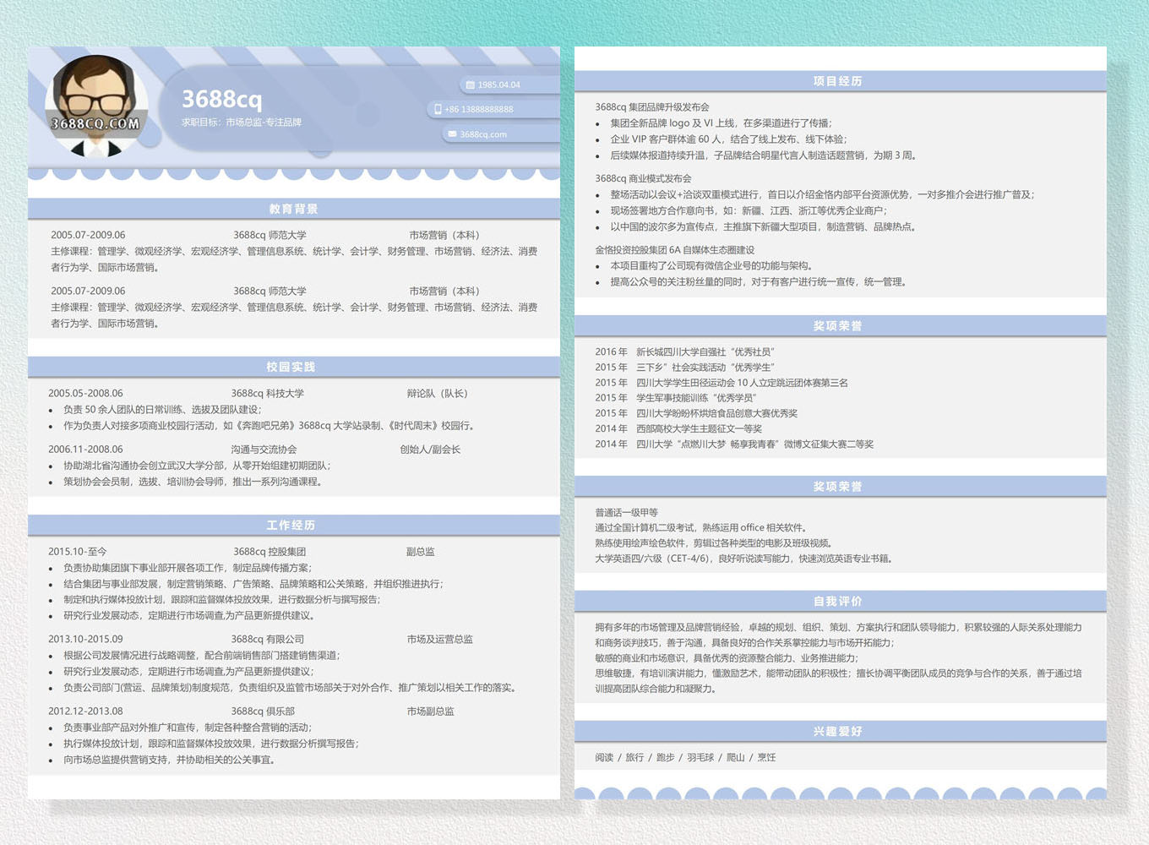Select the 工作经历 section header
This screenshot has width=1149, height=845.
click(291, 525)
